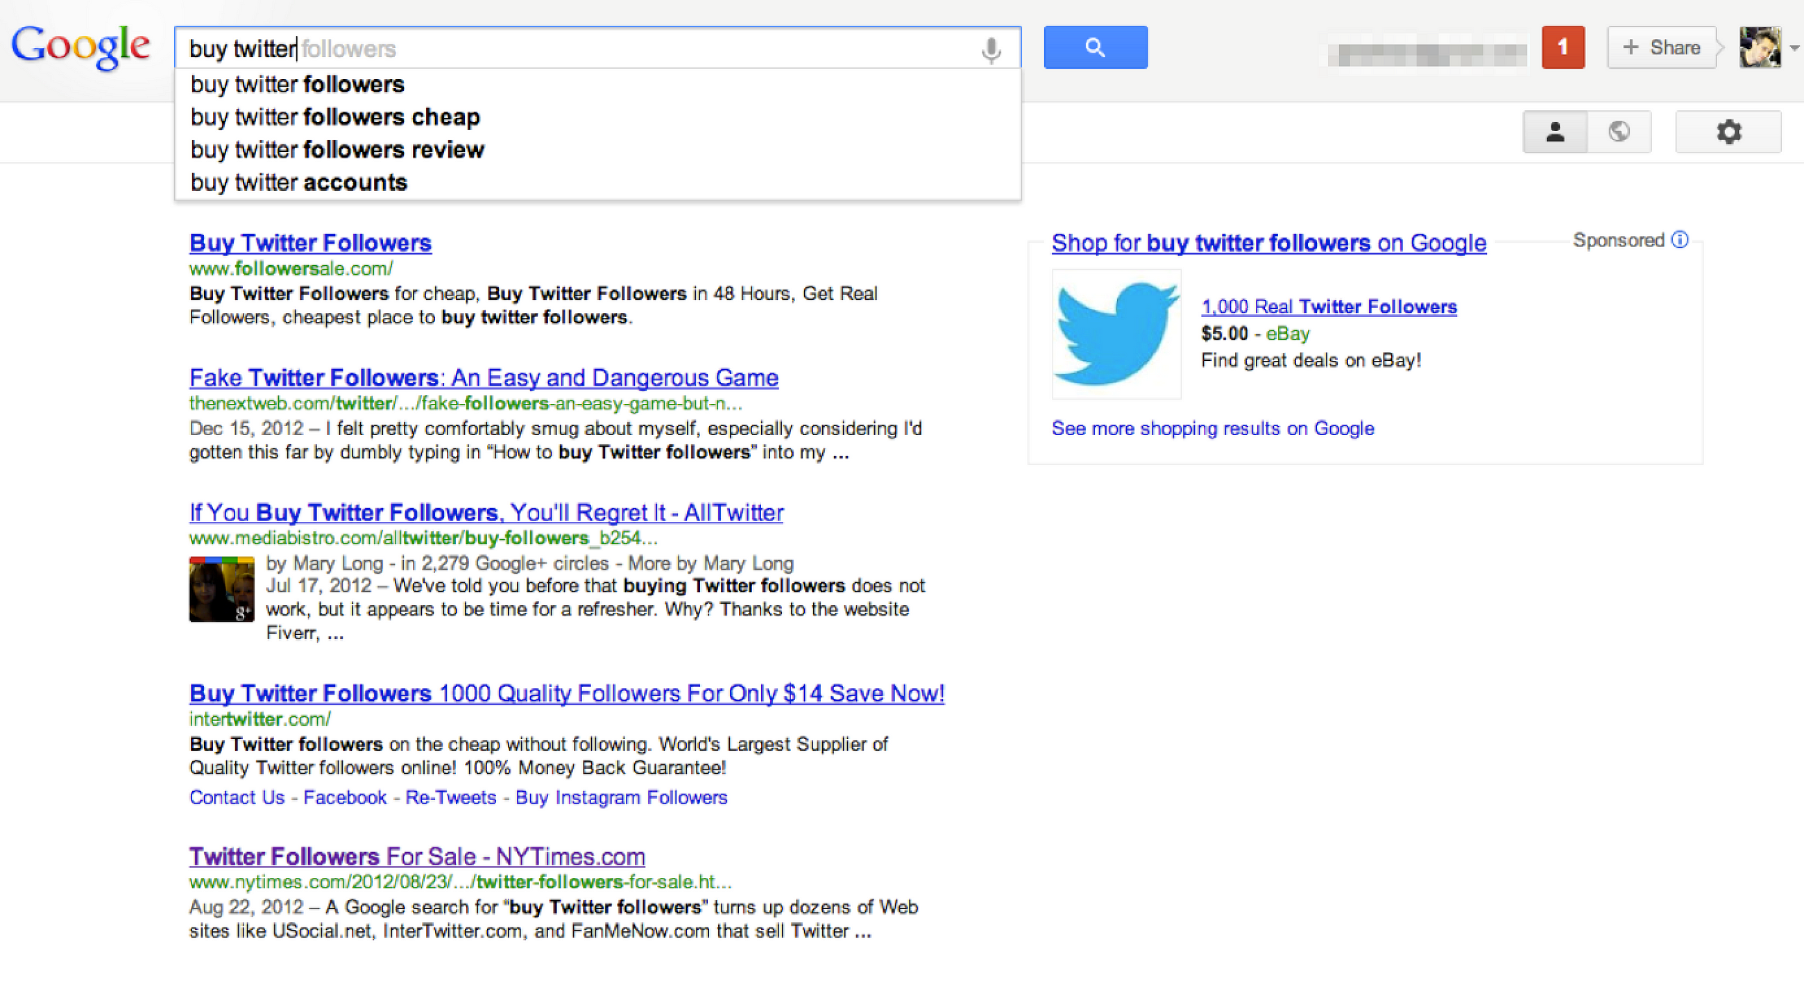Click 'More by Mary Long' link
This screenshot has height=1000, width=1804.
(x=710, y=563)
